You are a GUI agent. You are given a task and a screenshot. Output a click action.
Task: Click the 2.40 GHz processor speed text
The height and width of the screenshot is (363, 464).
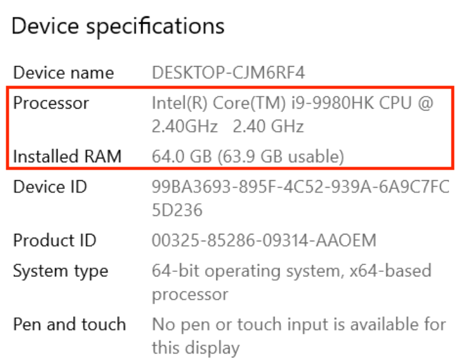tap(268, 127)
